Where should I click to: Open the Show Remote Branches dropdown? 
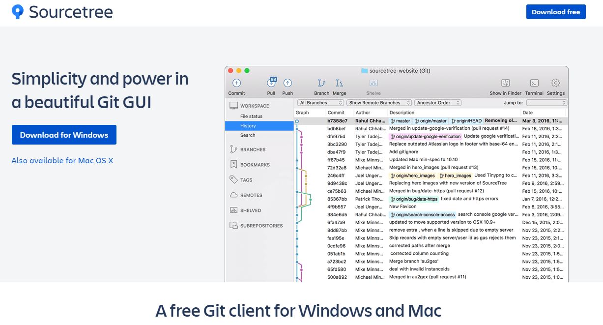click(x=378, y=103)
